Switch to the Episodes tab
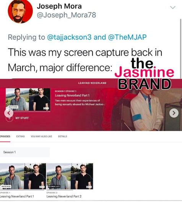Viewport: 182px width, 202px height. [5, 136]
